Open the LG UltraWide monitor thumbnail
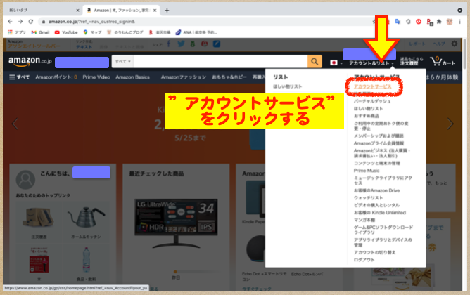Image resolution: width=470 pixels, height=295 pixels. 176,223
